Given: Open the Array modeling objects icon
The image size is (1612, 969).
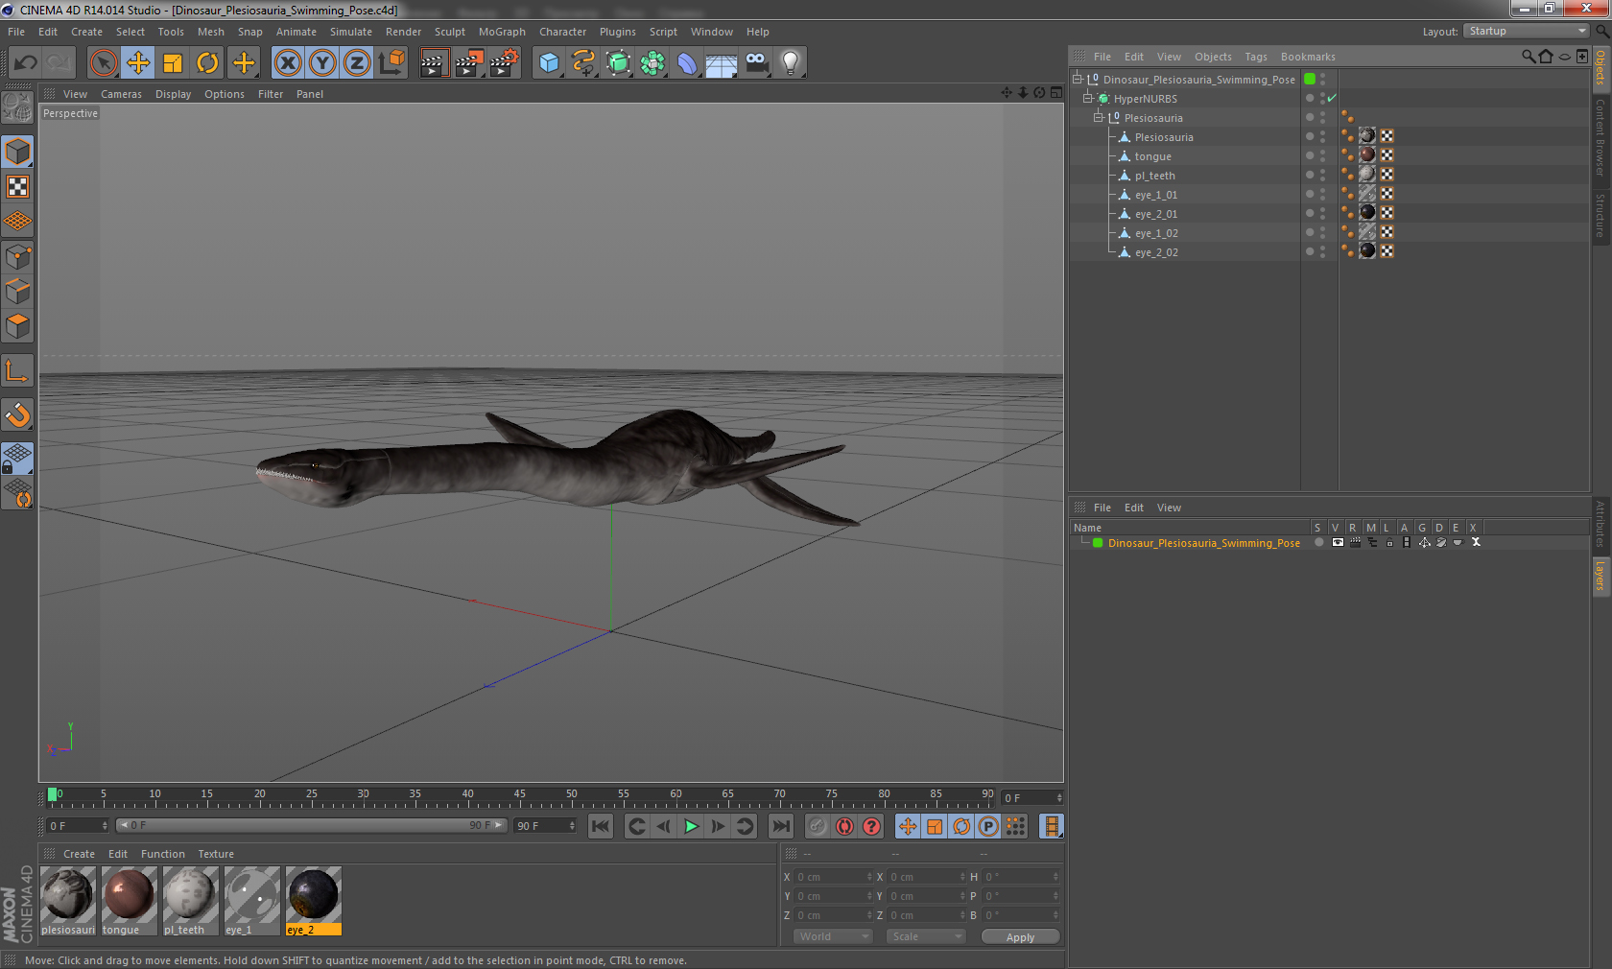Looking at the screenshot, I should click(x=652, y=63).
